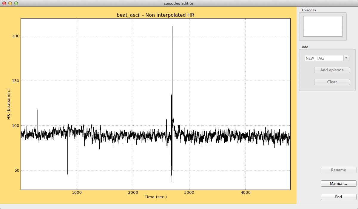The height and width of the screenshot is (209, 358).
Task: Open the Manual... dialog button
Action: click(338, 184)
